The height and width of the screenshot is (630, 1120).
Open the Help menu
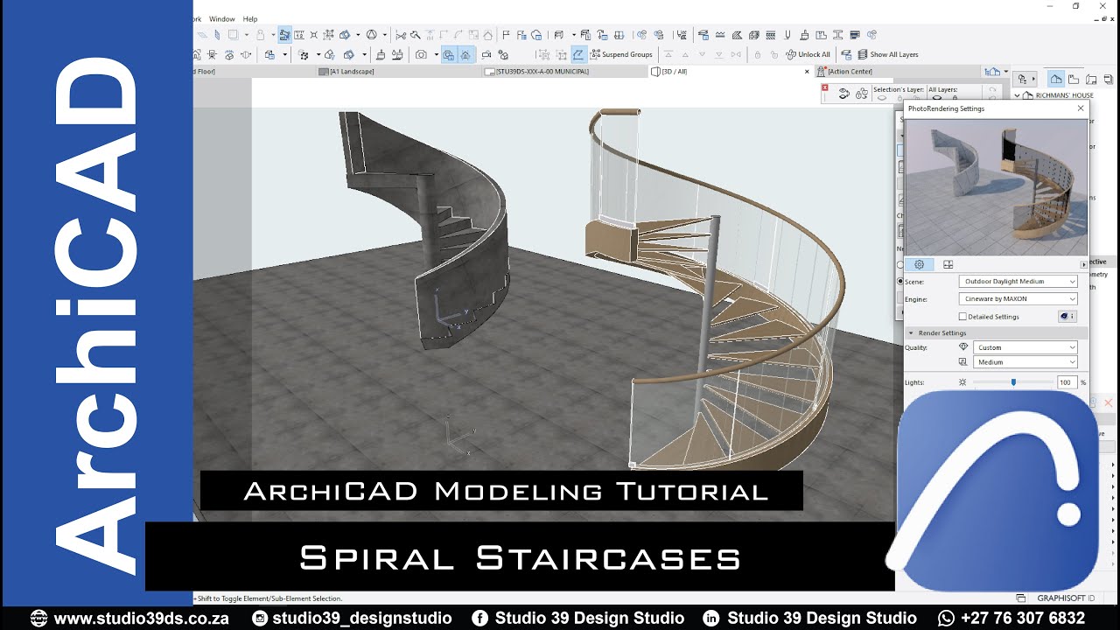250,19
